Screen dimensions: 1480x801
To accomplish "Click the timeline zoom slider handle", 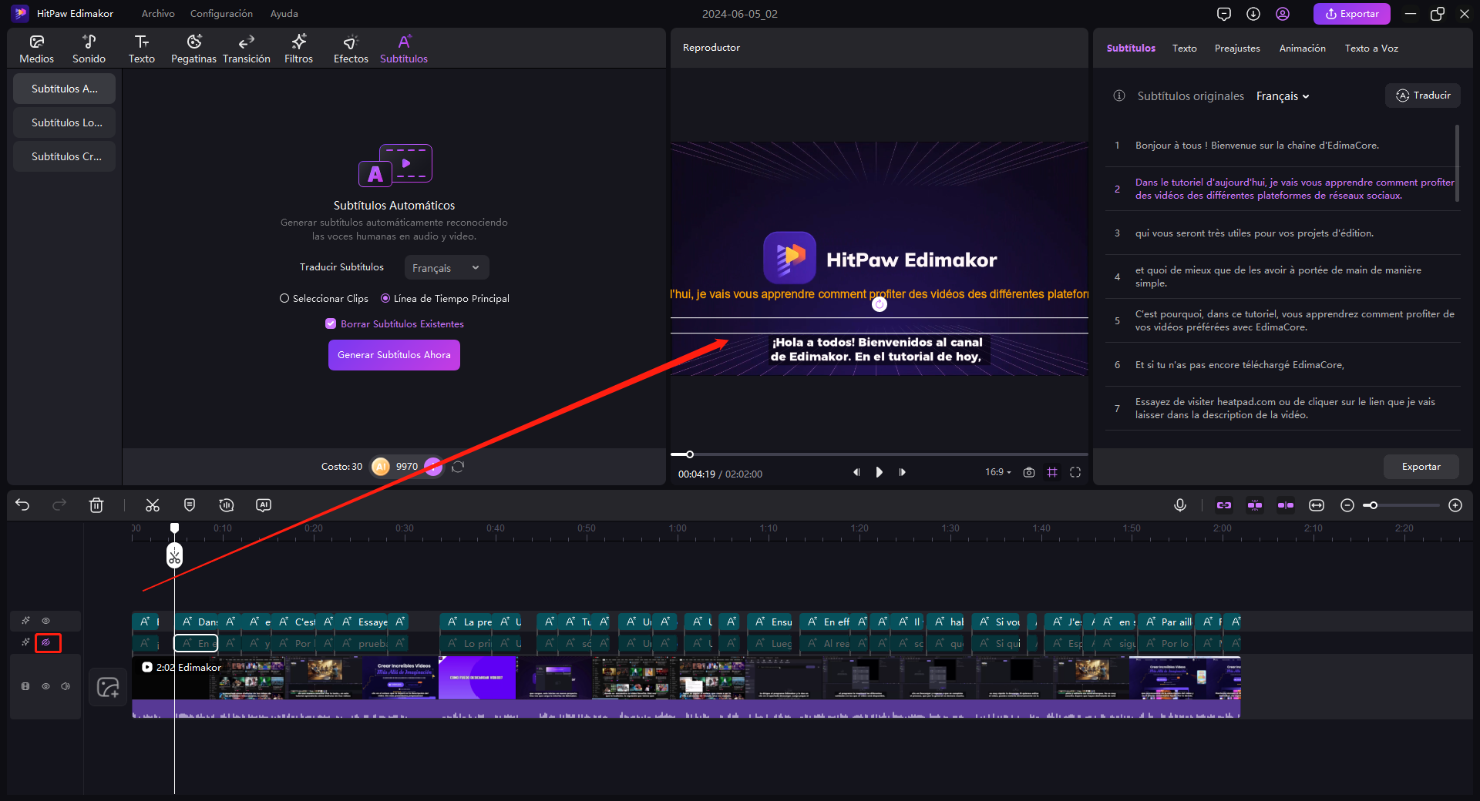I will point(1372,505).
